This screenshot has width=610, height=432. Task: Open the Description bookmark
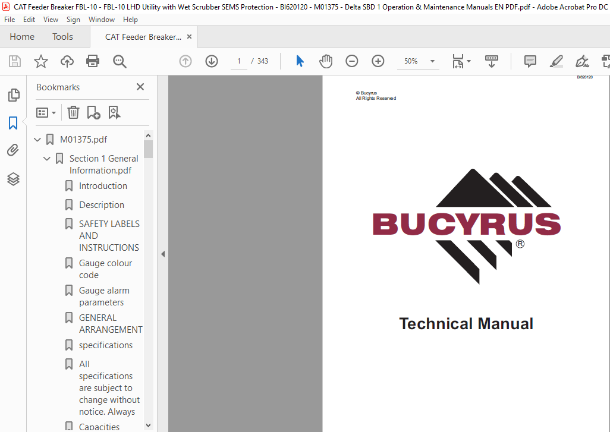pos(102,205)
